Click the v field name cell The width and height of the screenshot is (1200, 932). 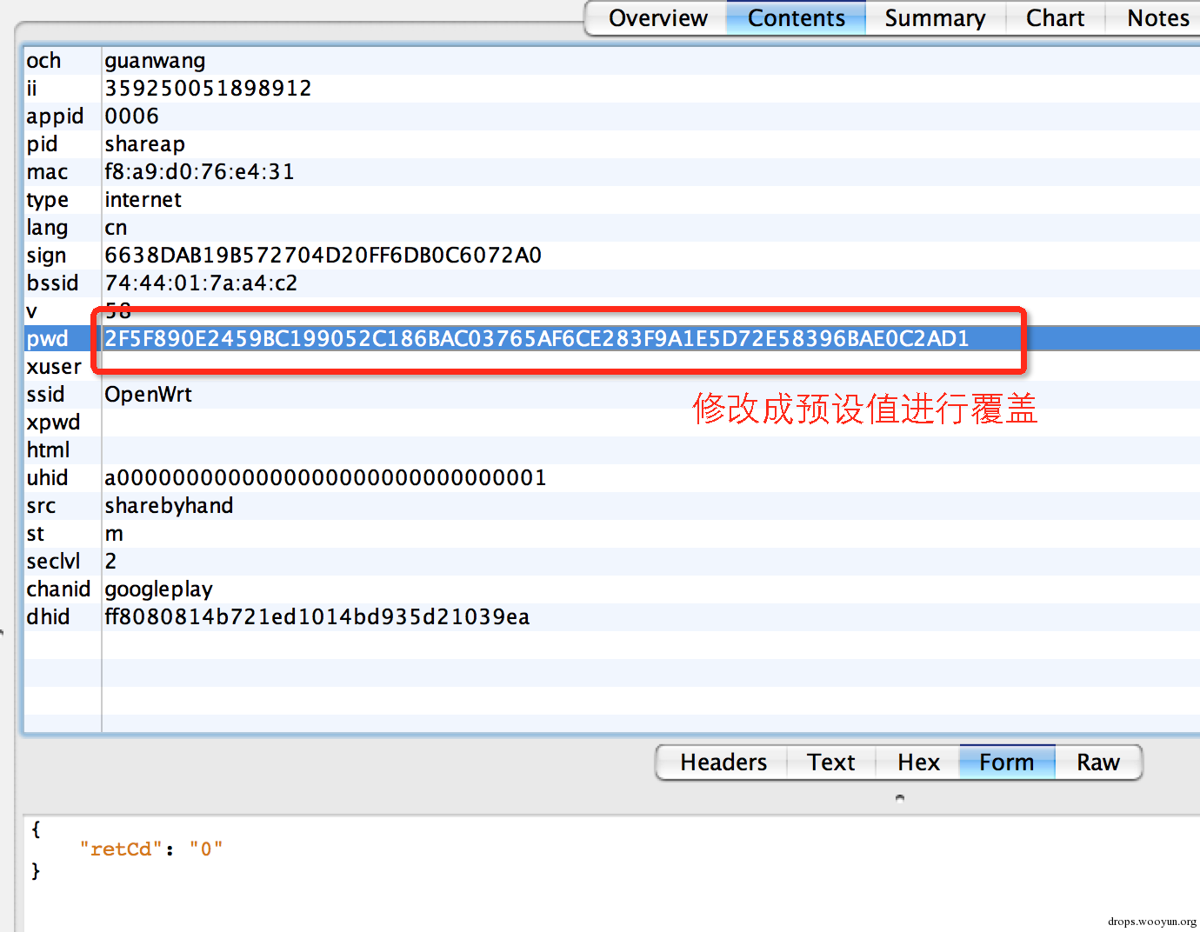coord(62,311)
